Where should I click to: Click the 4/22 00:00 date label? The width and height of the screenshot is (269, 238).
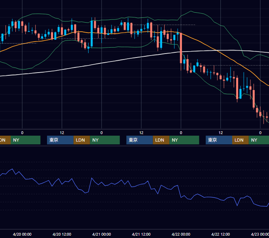click(x=181, y=234)
